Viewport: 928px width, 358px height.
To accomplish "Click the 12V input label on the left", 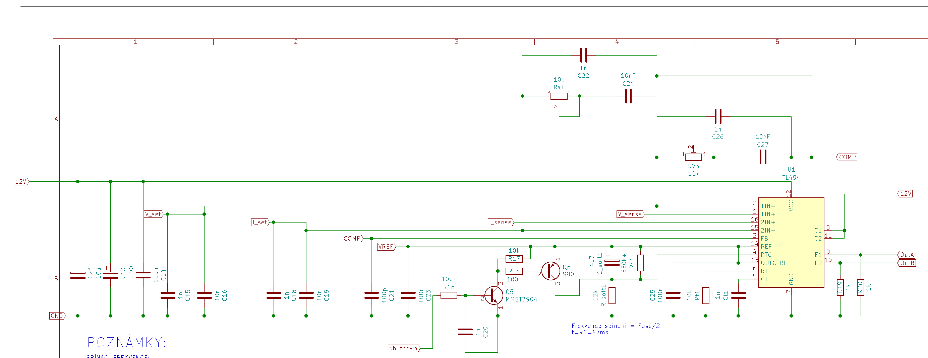I will [21, 182].
